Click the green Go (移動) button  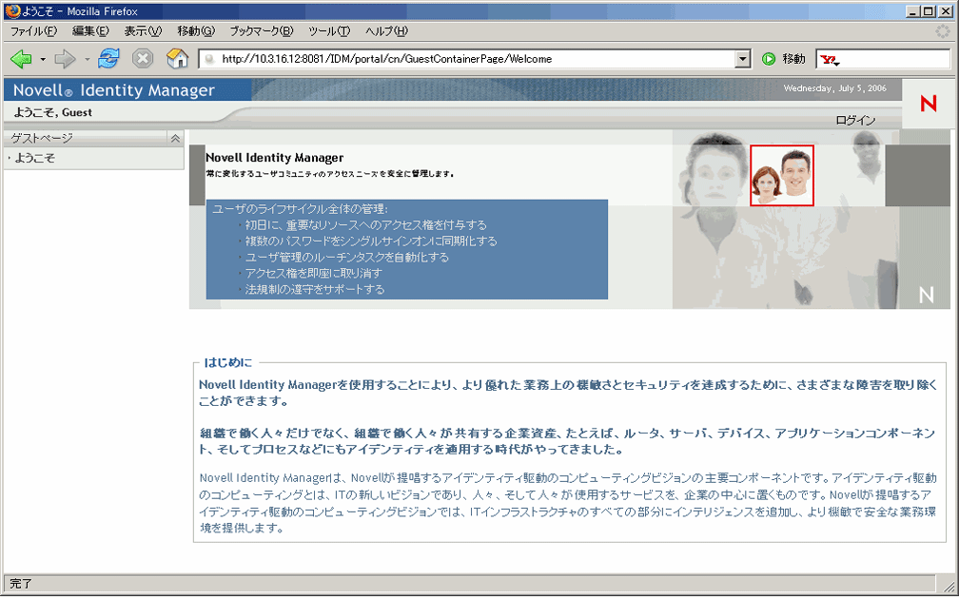[x=784, y=59]
